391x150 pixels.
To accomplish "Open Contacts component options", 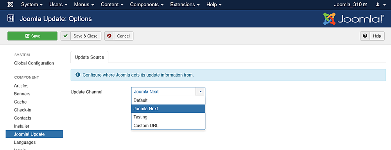I will click(23, 118).
